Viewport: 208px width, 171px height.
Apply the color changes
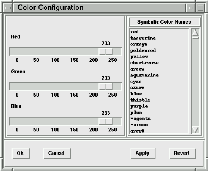(143, 153)
